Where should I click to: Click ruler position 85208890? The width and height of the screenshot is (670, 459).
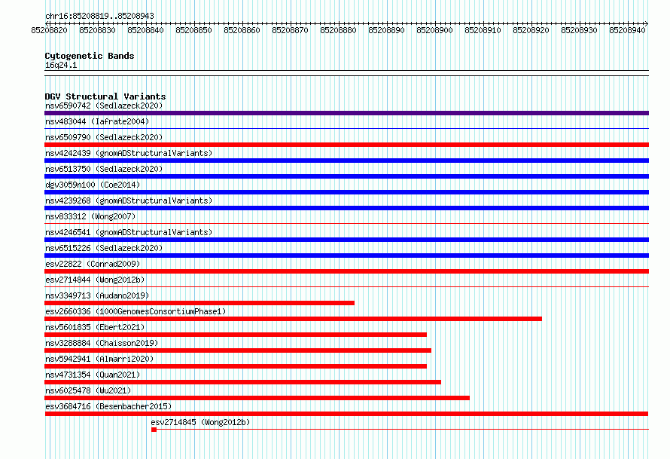click(386, 30)
